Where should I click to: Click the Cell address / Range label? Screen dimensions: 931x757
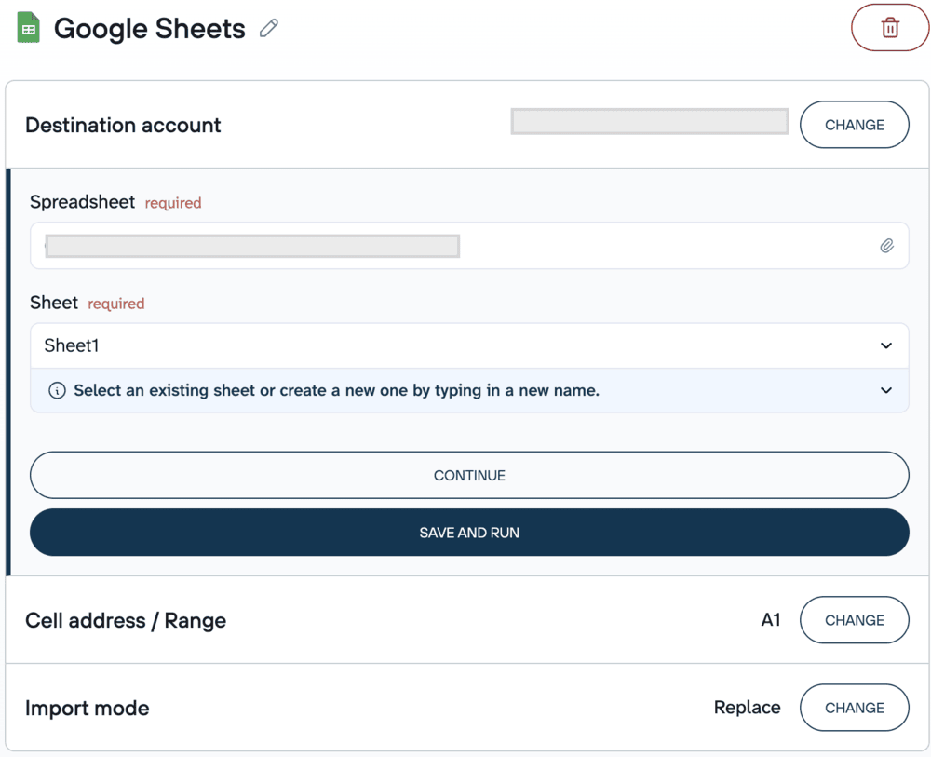tap(125, 620)
